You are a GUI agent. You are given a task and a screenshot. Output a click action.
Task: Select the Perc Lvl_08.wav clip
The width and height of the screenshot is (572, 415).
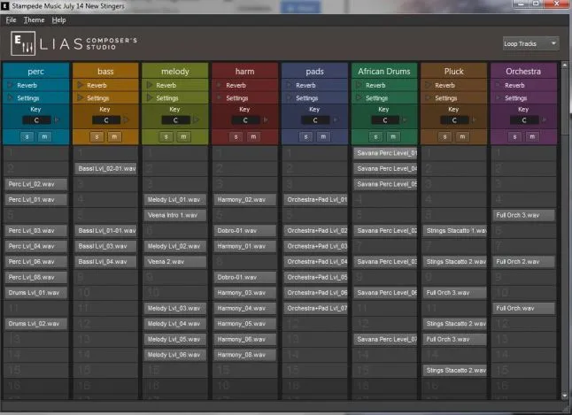[x=36, y=277]
